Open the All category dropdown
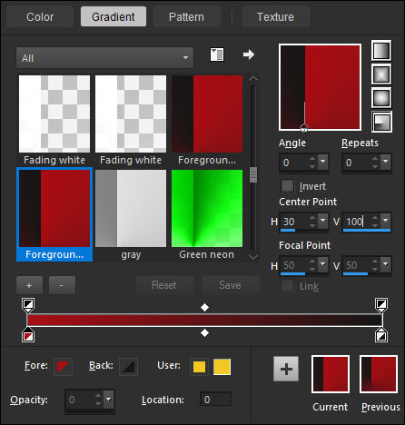 [x=104, y=57]
